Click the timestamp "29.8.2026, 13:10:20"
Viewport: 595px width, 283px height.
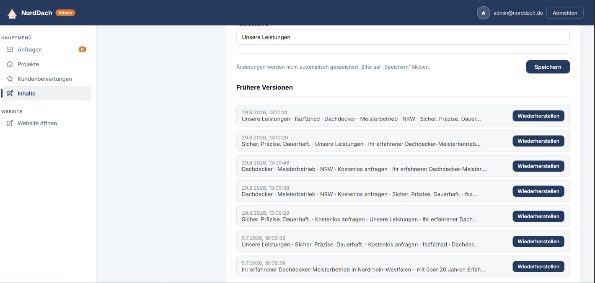(x=265, y=138)
